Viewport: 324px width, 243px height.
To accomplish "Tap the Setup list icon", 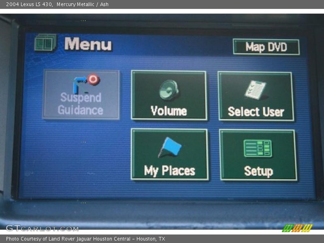I will 258,148.
